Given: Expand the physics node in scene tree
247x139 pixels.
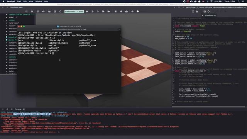Looking at the screenshot, I should point(4,40).
